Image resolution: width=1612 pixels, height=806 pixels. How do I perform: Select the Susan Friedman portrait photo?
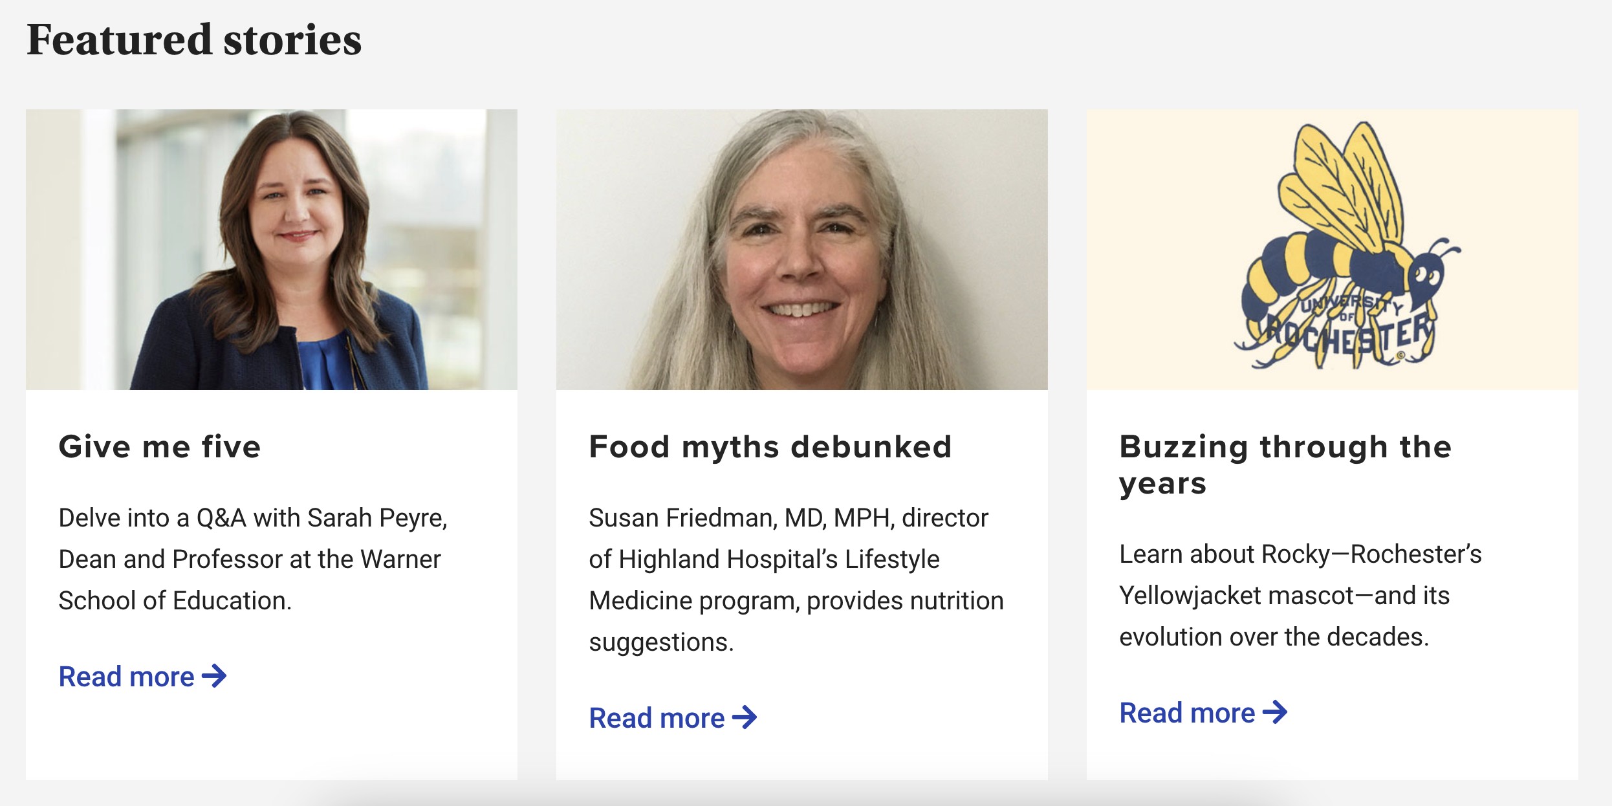pyautogui.click(x=802, y=250)
